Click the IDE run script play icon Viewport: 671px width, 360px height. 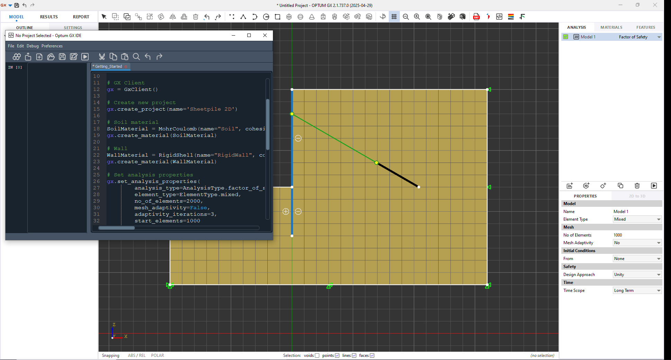coord(85,57)
